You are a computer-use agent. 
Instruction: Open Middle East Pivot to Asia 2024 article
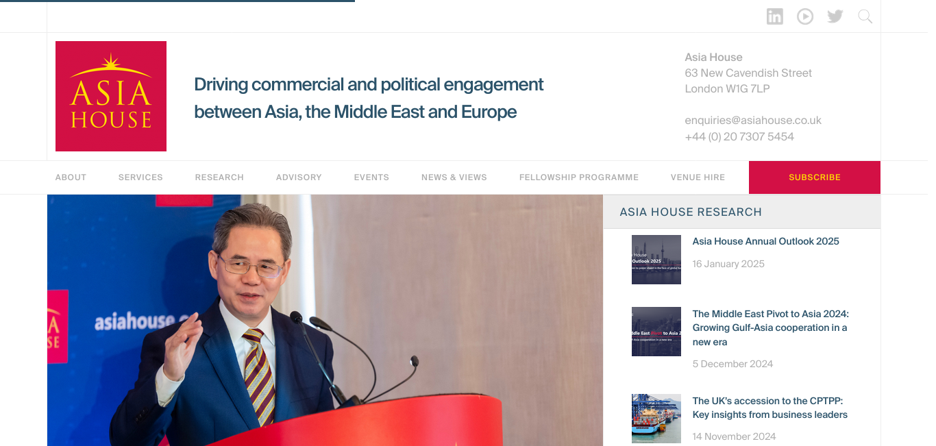(771, 328)
